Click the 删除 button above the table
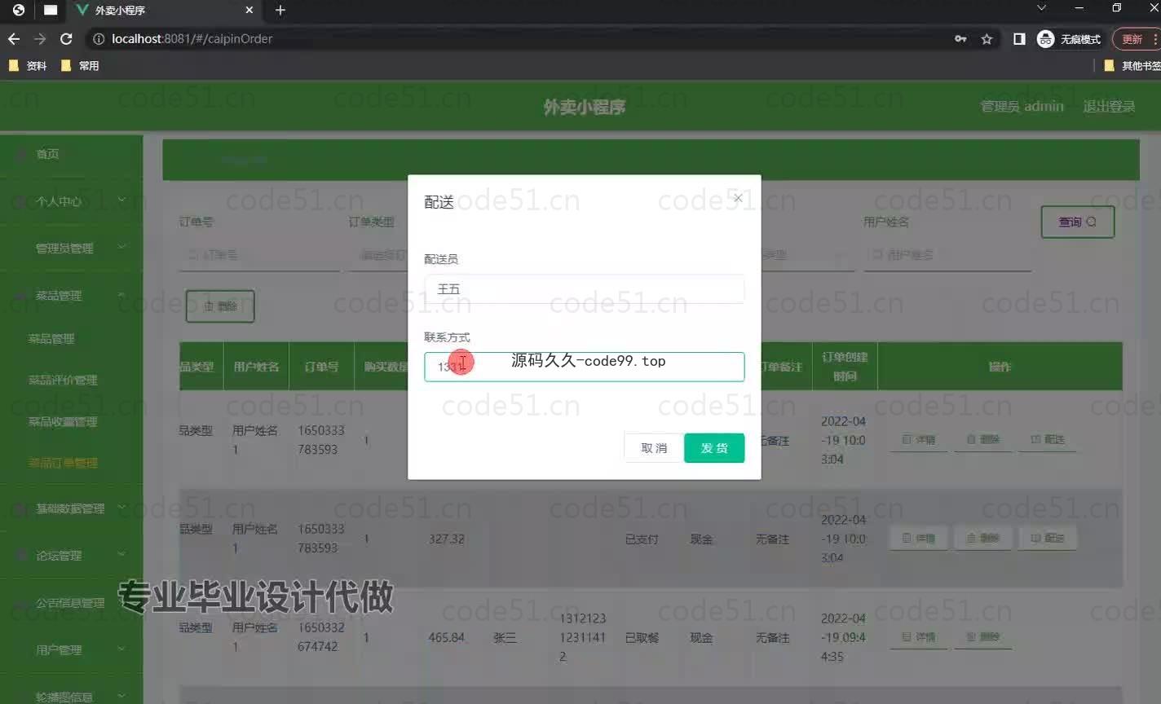The image size is (1161, 704). point(220,306)
